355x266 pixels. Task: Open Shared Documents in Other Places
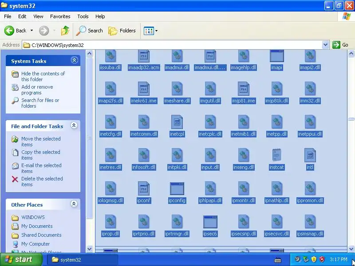[x=41, y=235]
